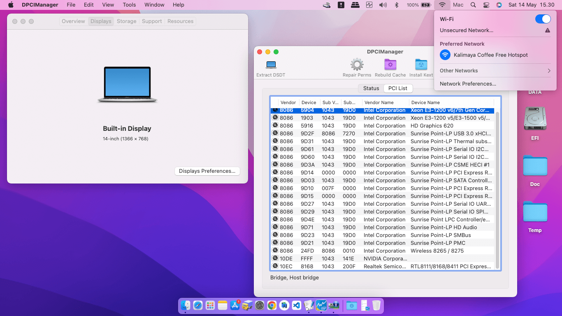Toggle the Wi-Fi switch off

coord(543,19)
